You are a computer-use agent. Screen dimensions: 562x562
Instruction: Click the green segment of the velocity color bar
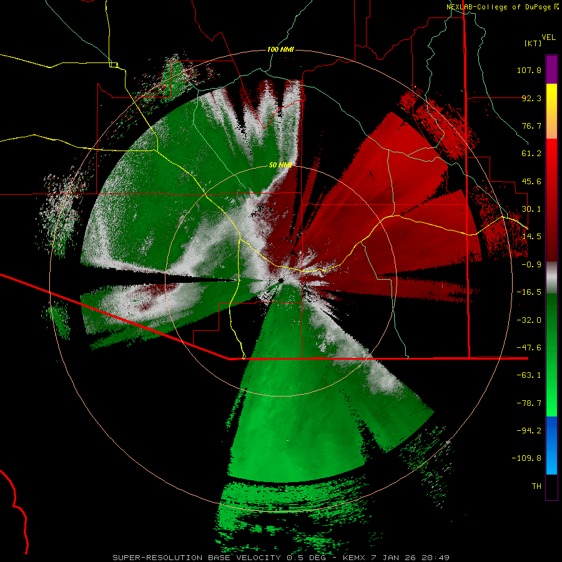point(551,355)
